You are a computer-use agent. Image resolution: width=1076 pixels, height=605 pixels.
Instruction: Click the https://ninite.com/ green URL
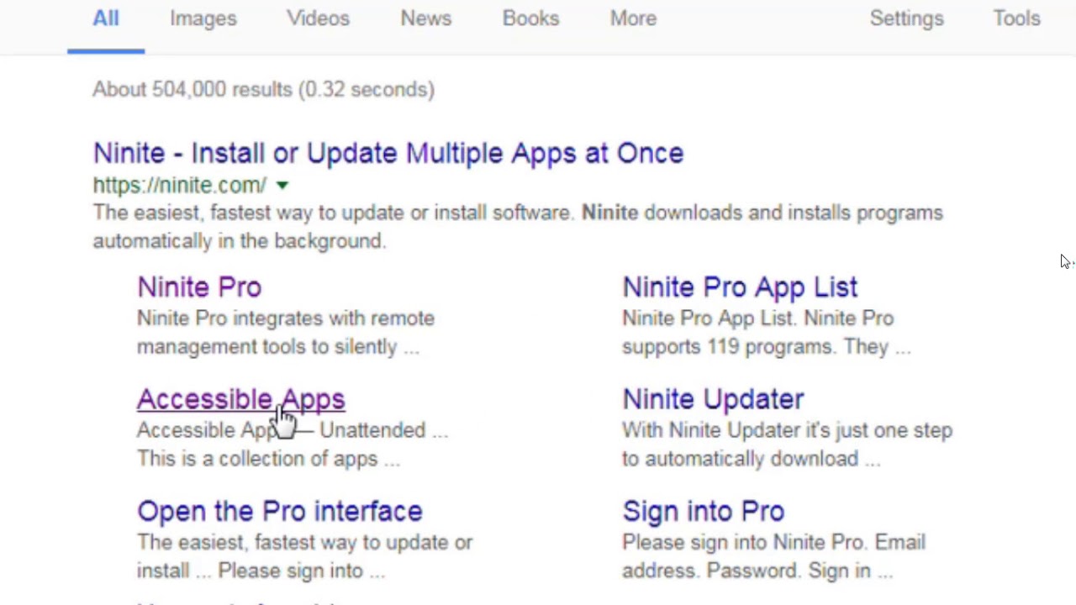coord(180,185)
